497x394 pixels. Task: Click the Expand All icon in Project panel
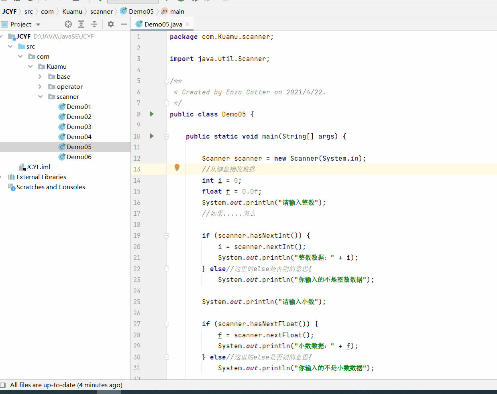pos(81,24)
